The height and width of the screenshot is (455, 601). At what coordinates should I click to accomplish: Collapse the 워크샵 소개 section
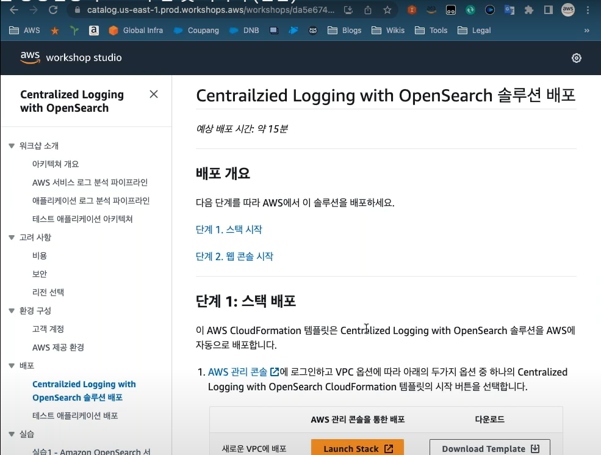12,146
